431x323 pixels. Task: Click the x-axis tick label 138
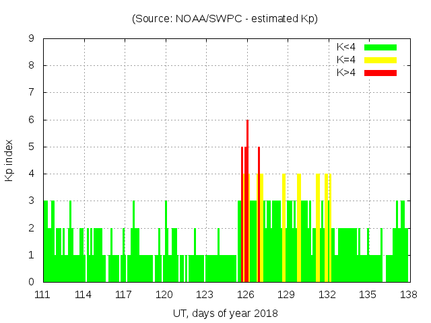click(408, 294)
